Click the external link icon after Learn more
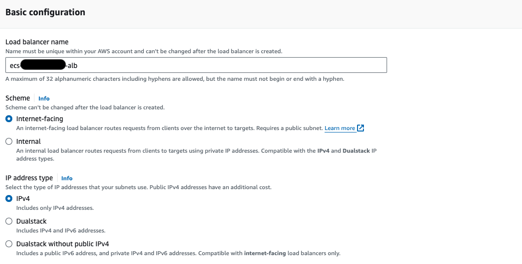Screen dimensions: 522x264 (360, 128)
